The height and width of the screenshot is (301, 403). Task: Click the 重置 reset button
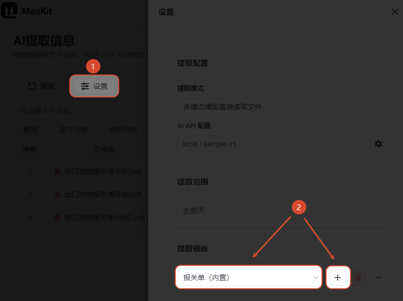pyautogui.click(x=41, y=86)
